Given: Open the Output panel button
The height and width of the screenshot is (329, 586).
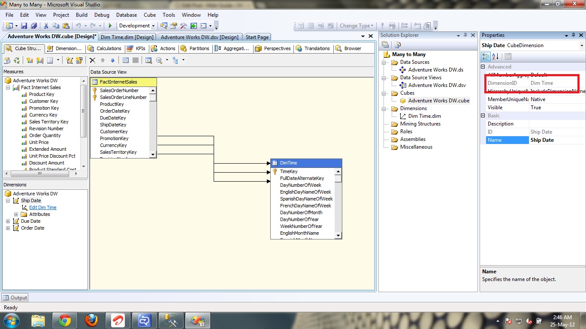Looking at the screenshot, I should click(15, 298).
